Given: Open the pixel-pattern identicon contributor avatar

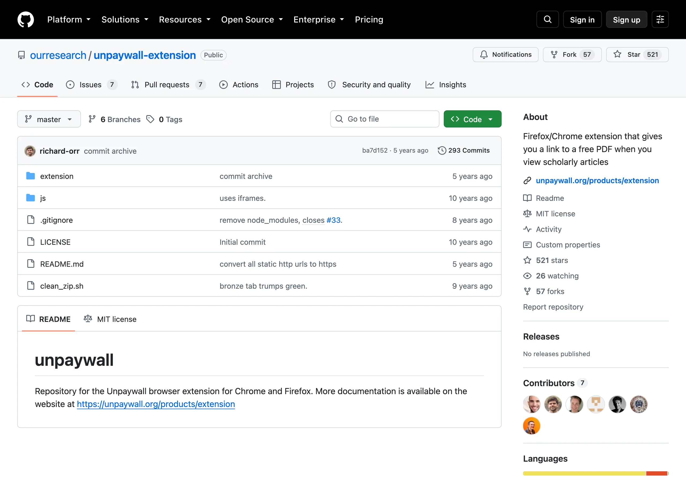Looking at the screenshot, I should coord(596,404).
